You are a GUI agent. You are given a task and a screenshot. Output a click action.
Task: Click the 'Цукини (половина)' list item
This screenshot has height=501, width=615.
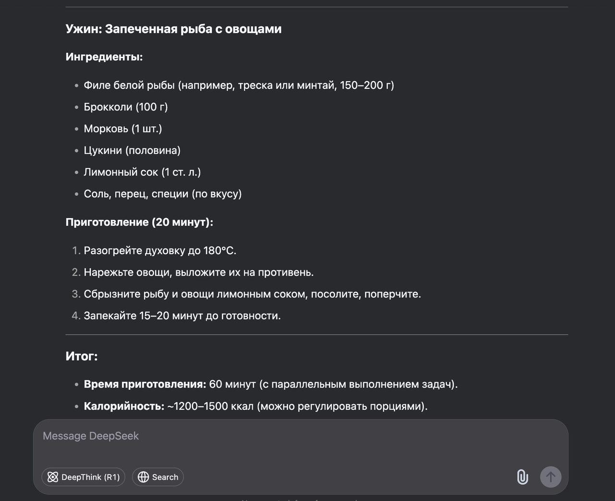(132, 150)
